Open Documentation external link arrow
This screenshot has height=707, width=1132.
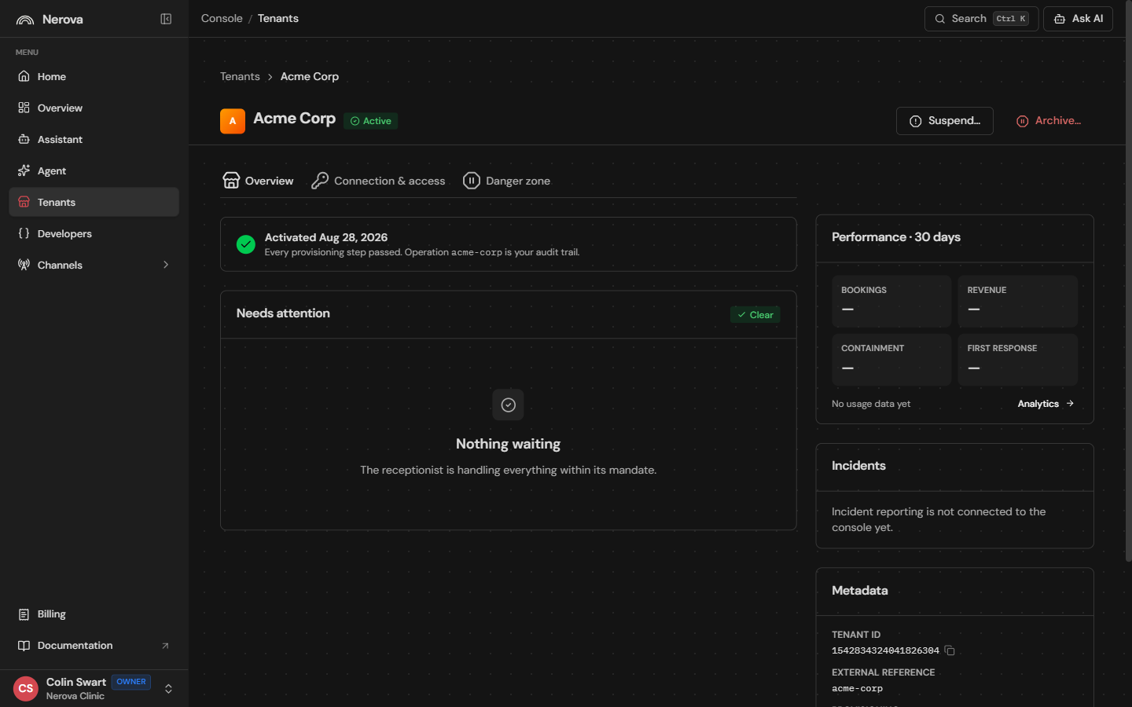[x=165, y=646]
